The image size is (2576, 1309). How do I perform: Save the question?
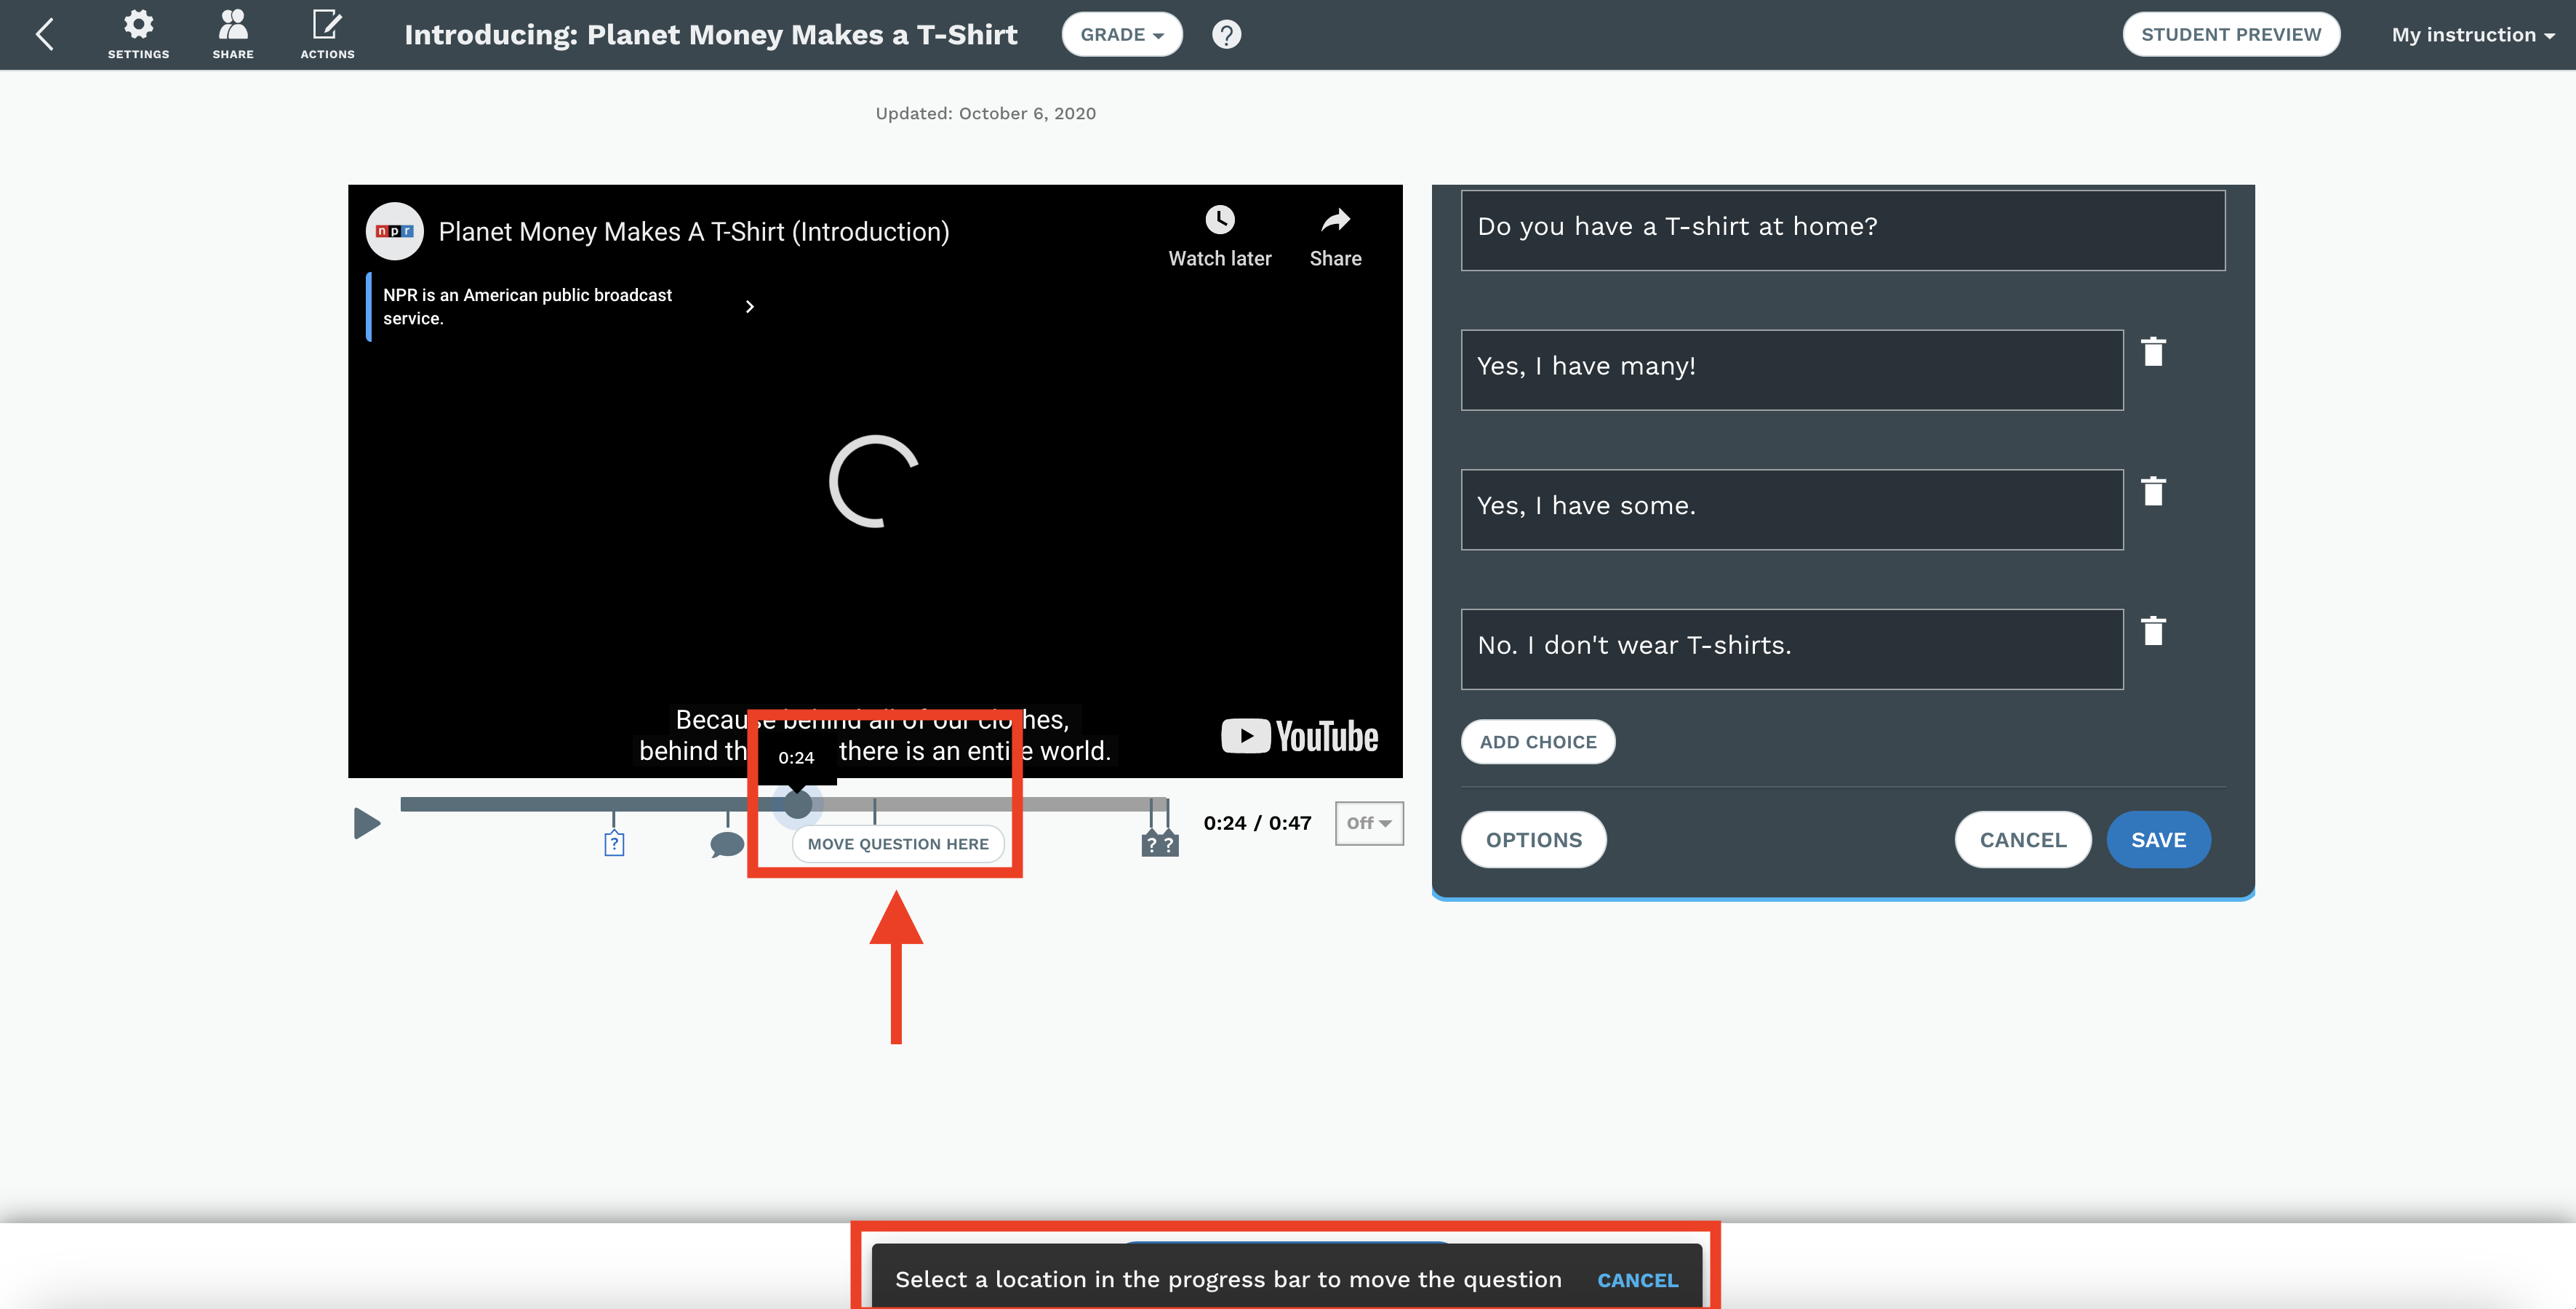(x=2158, y=840)
